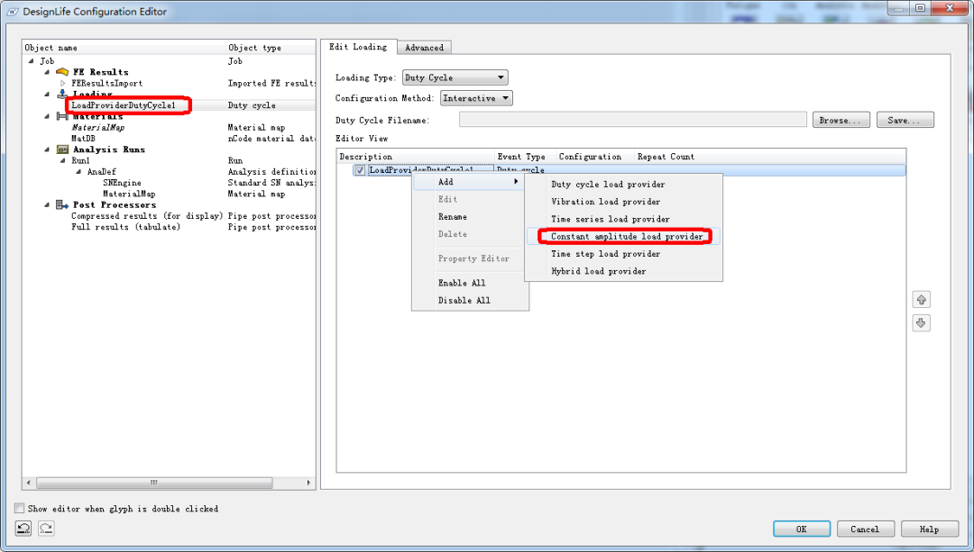Select SNEngine in the object tree

point(122,183)
